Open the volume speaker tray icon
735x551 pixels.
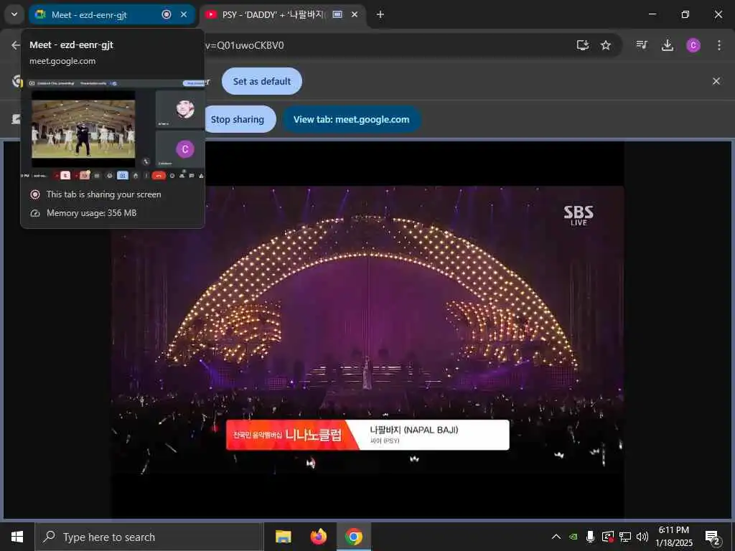coord(642,537)
